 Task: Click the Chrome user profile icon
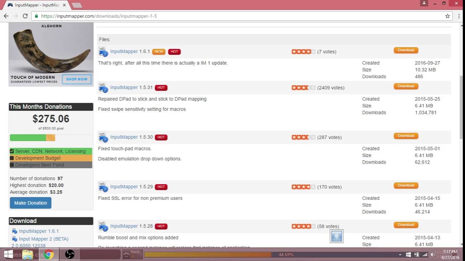(x=424, y=3)
